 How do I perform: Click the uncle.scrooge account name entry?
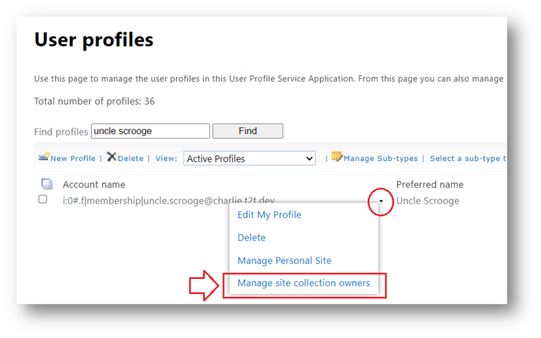point(168,201)
